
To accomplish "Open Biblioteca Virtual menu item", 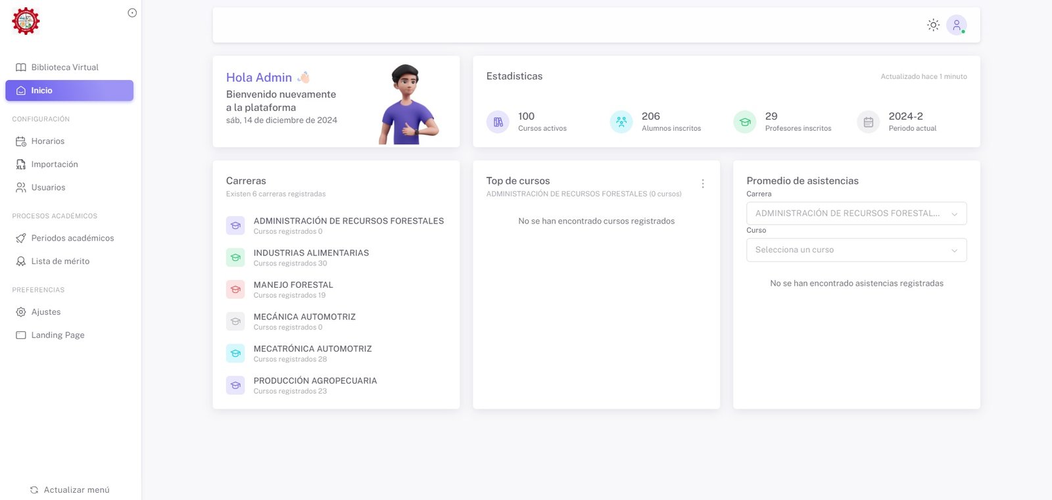I will click(70, 67).
